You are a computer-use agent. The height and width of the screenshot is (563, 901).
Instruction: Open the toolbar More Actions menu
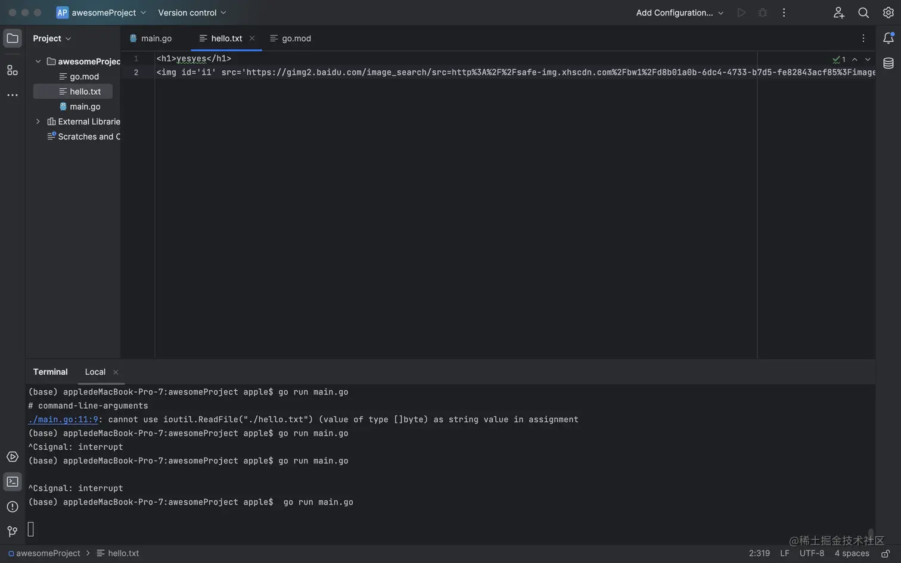coord(784,13)
